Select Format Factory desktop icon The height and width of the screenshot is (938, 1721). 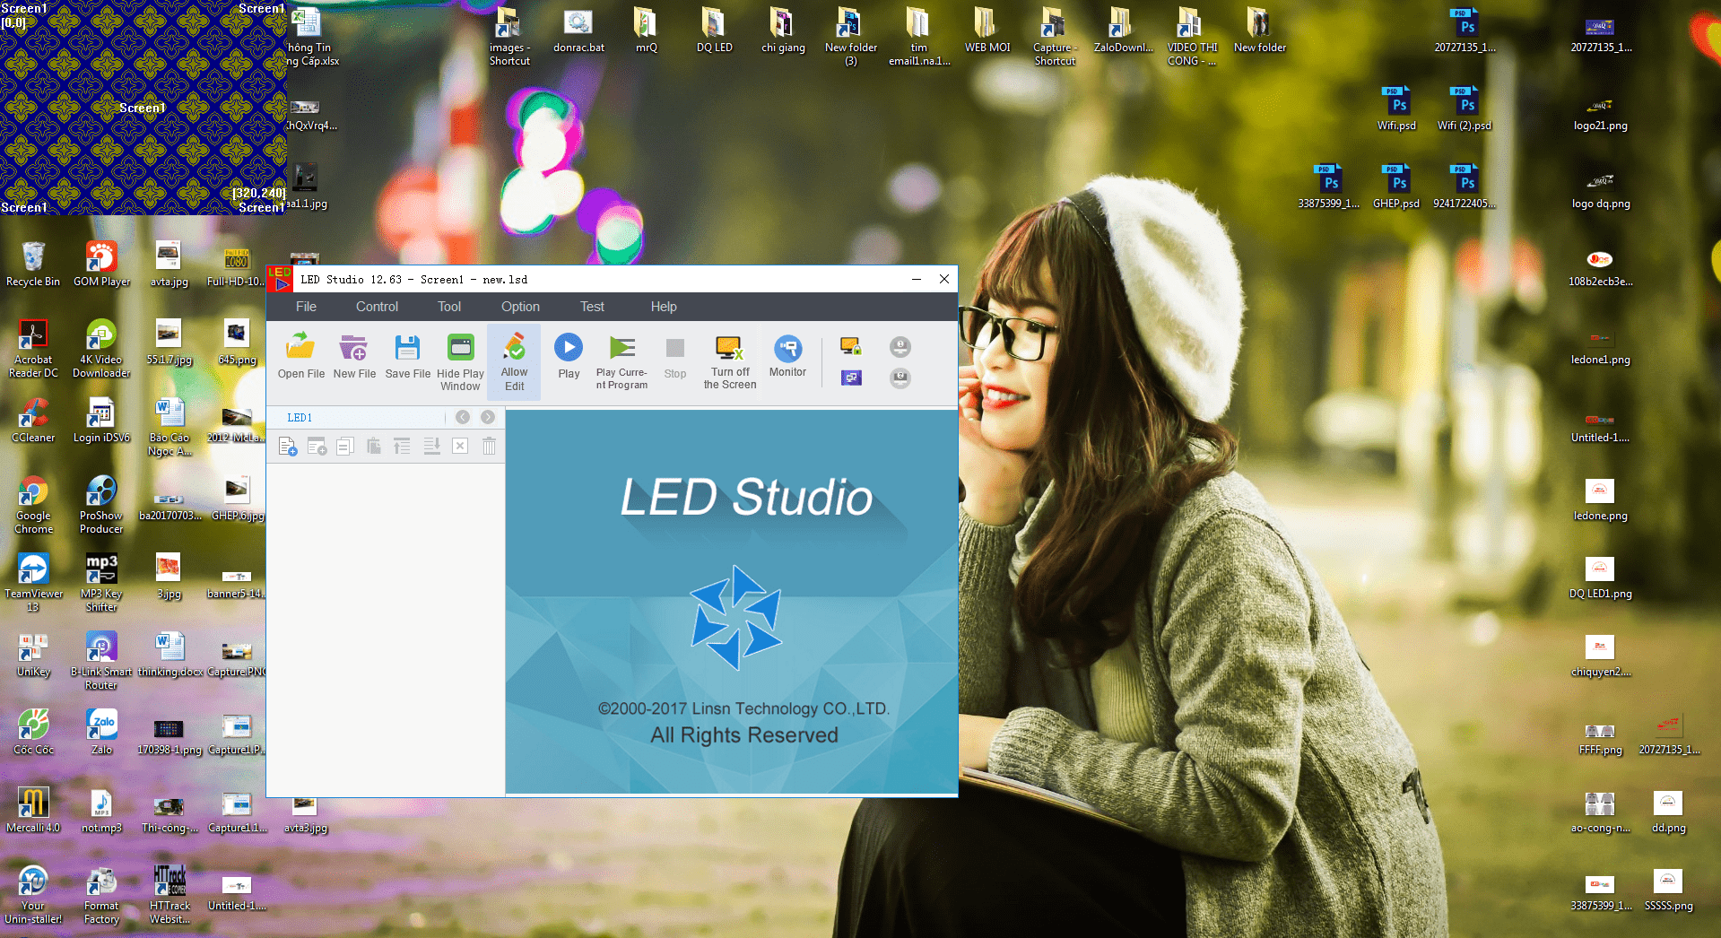pyautogui.click(x=101, y=895)
